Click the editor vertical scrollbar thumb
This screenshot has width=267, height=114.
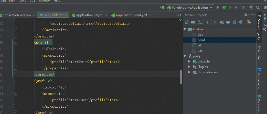pos(181,77)
